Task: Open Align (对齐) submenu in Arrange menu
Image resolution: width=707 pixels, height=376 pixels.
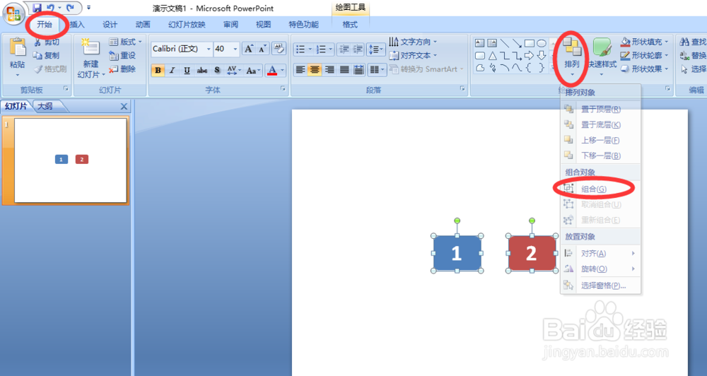Action: (600, 253)
